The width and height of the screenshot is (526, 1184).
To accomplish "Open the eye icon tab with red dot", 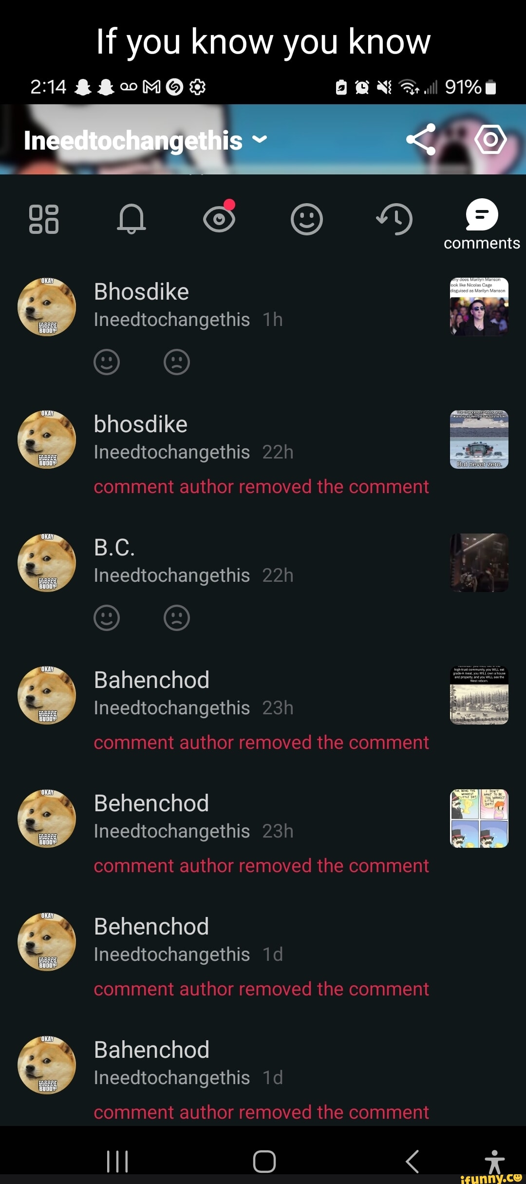I will coord(219,217).
